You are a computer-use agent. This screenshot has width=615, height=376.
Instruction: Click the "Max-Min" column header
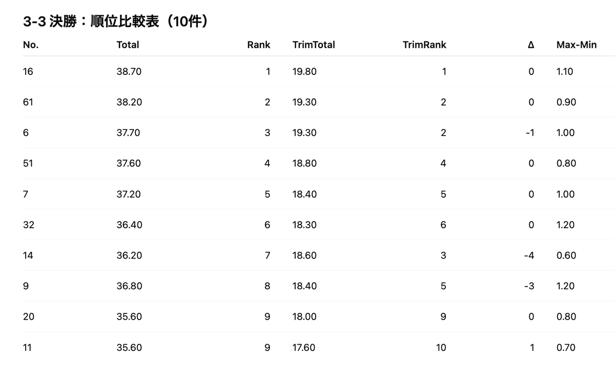click(577, 45)
